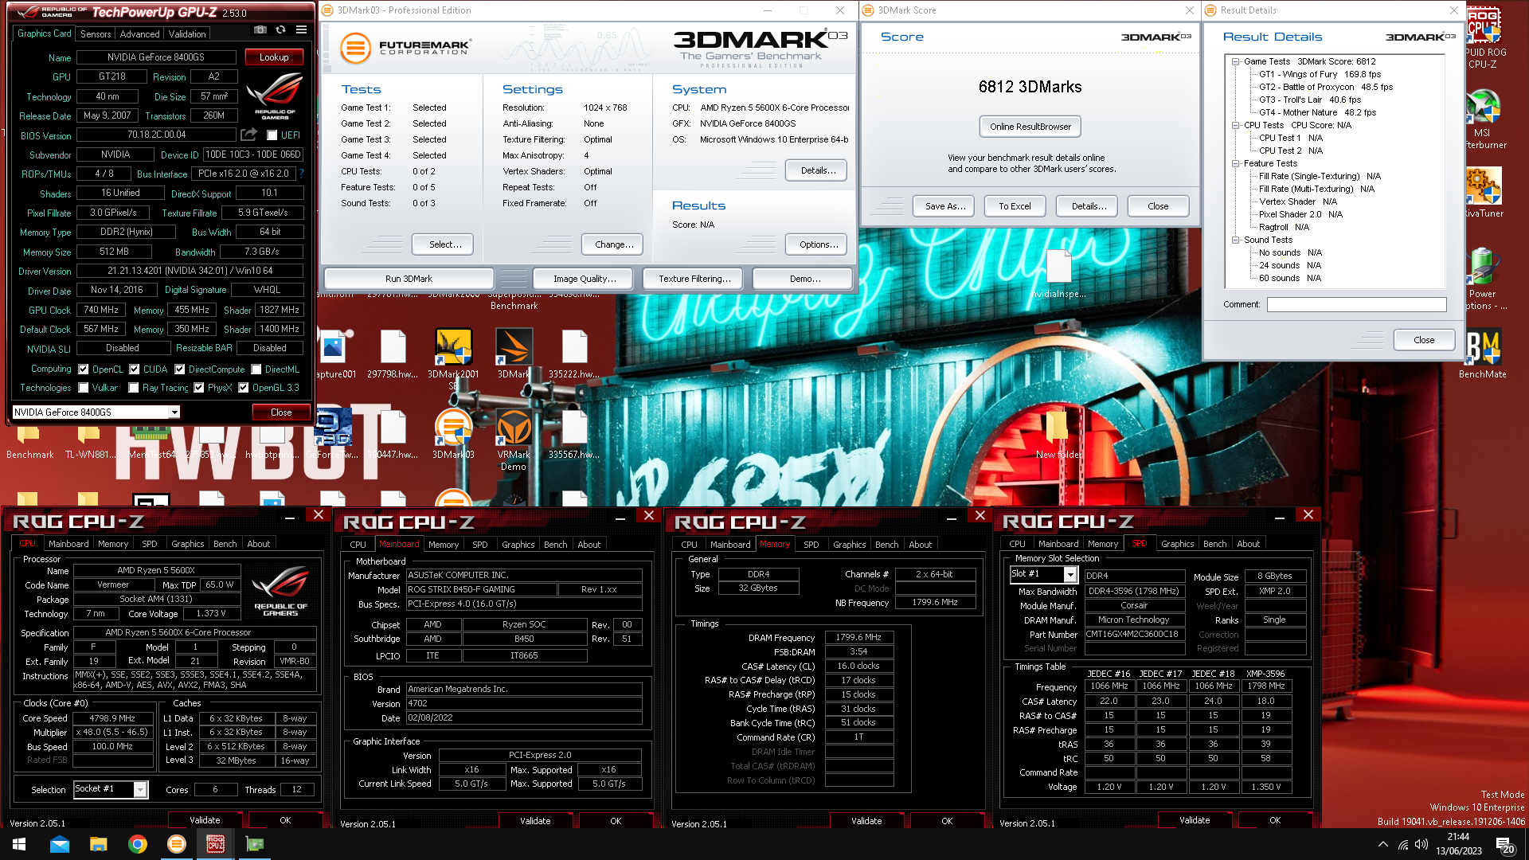
Task: Select the 'GT3 - Troll's Lair 40.6 fps' row
Action: (x=1310, y=100)
